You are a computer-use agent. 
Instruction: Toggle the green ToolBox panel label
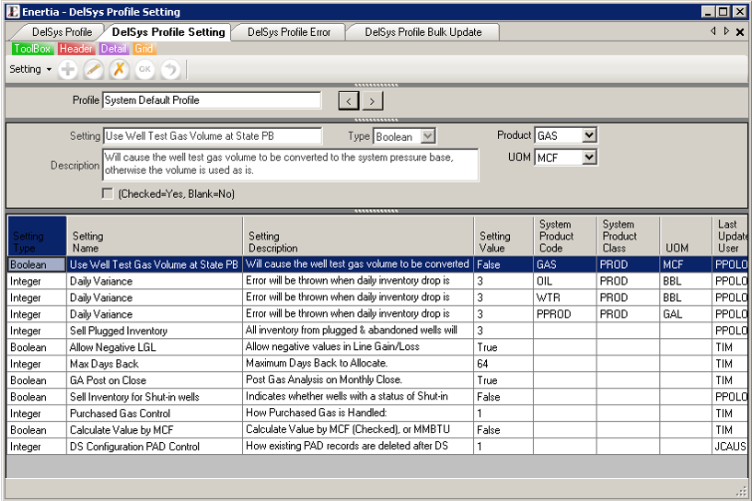[32, 49]
